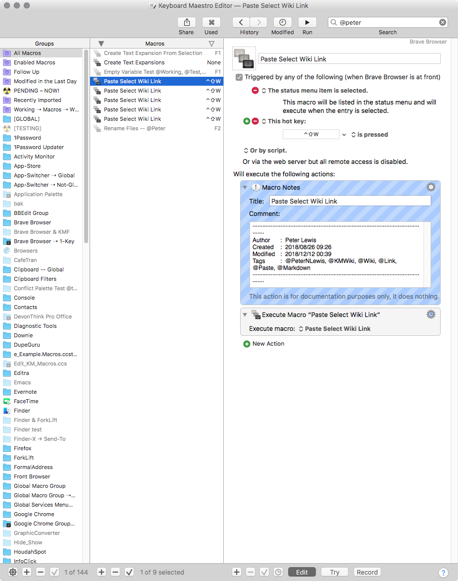The image size is (458, 581).
Task: Show recently Modified macros clock icon
Action: (282, 22)
